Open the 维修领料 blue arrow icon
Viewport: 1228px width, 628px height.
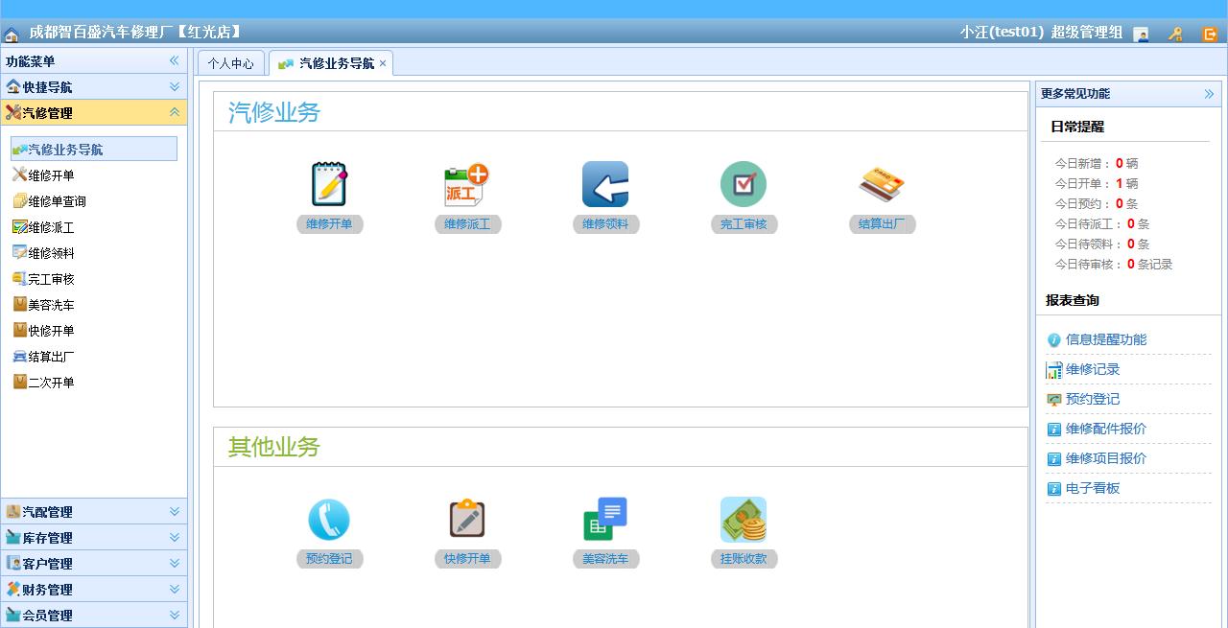click(605, 184)
